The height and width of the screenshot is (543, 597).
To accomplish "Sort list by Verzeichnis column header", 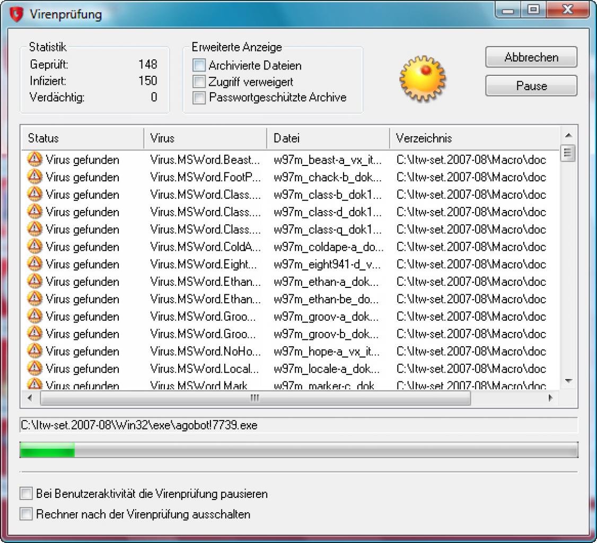I will click(x=475, y=138).
